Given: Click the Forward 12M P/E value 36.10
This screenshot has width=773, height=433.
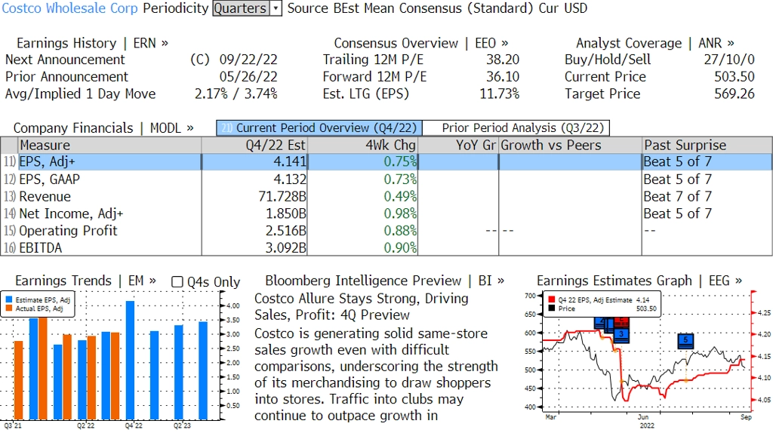Looking at the screenshot, I should click(503, 77).
